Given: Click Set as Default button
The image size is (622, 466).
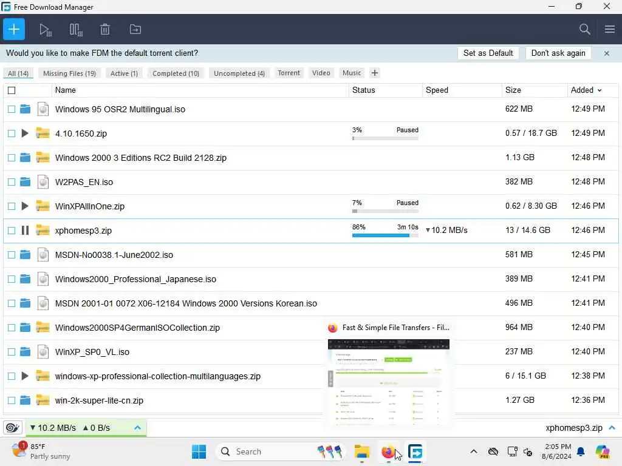Looking at the screenshot, I should 488,53.
